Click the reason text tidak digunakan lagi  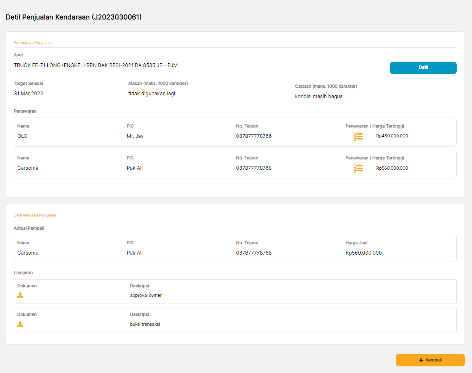click(152, 94)
